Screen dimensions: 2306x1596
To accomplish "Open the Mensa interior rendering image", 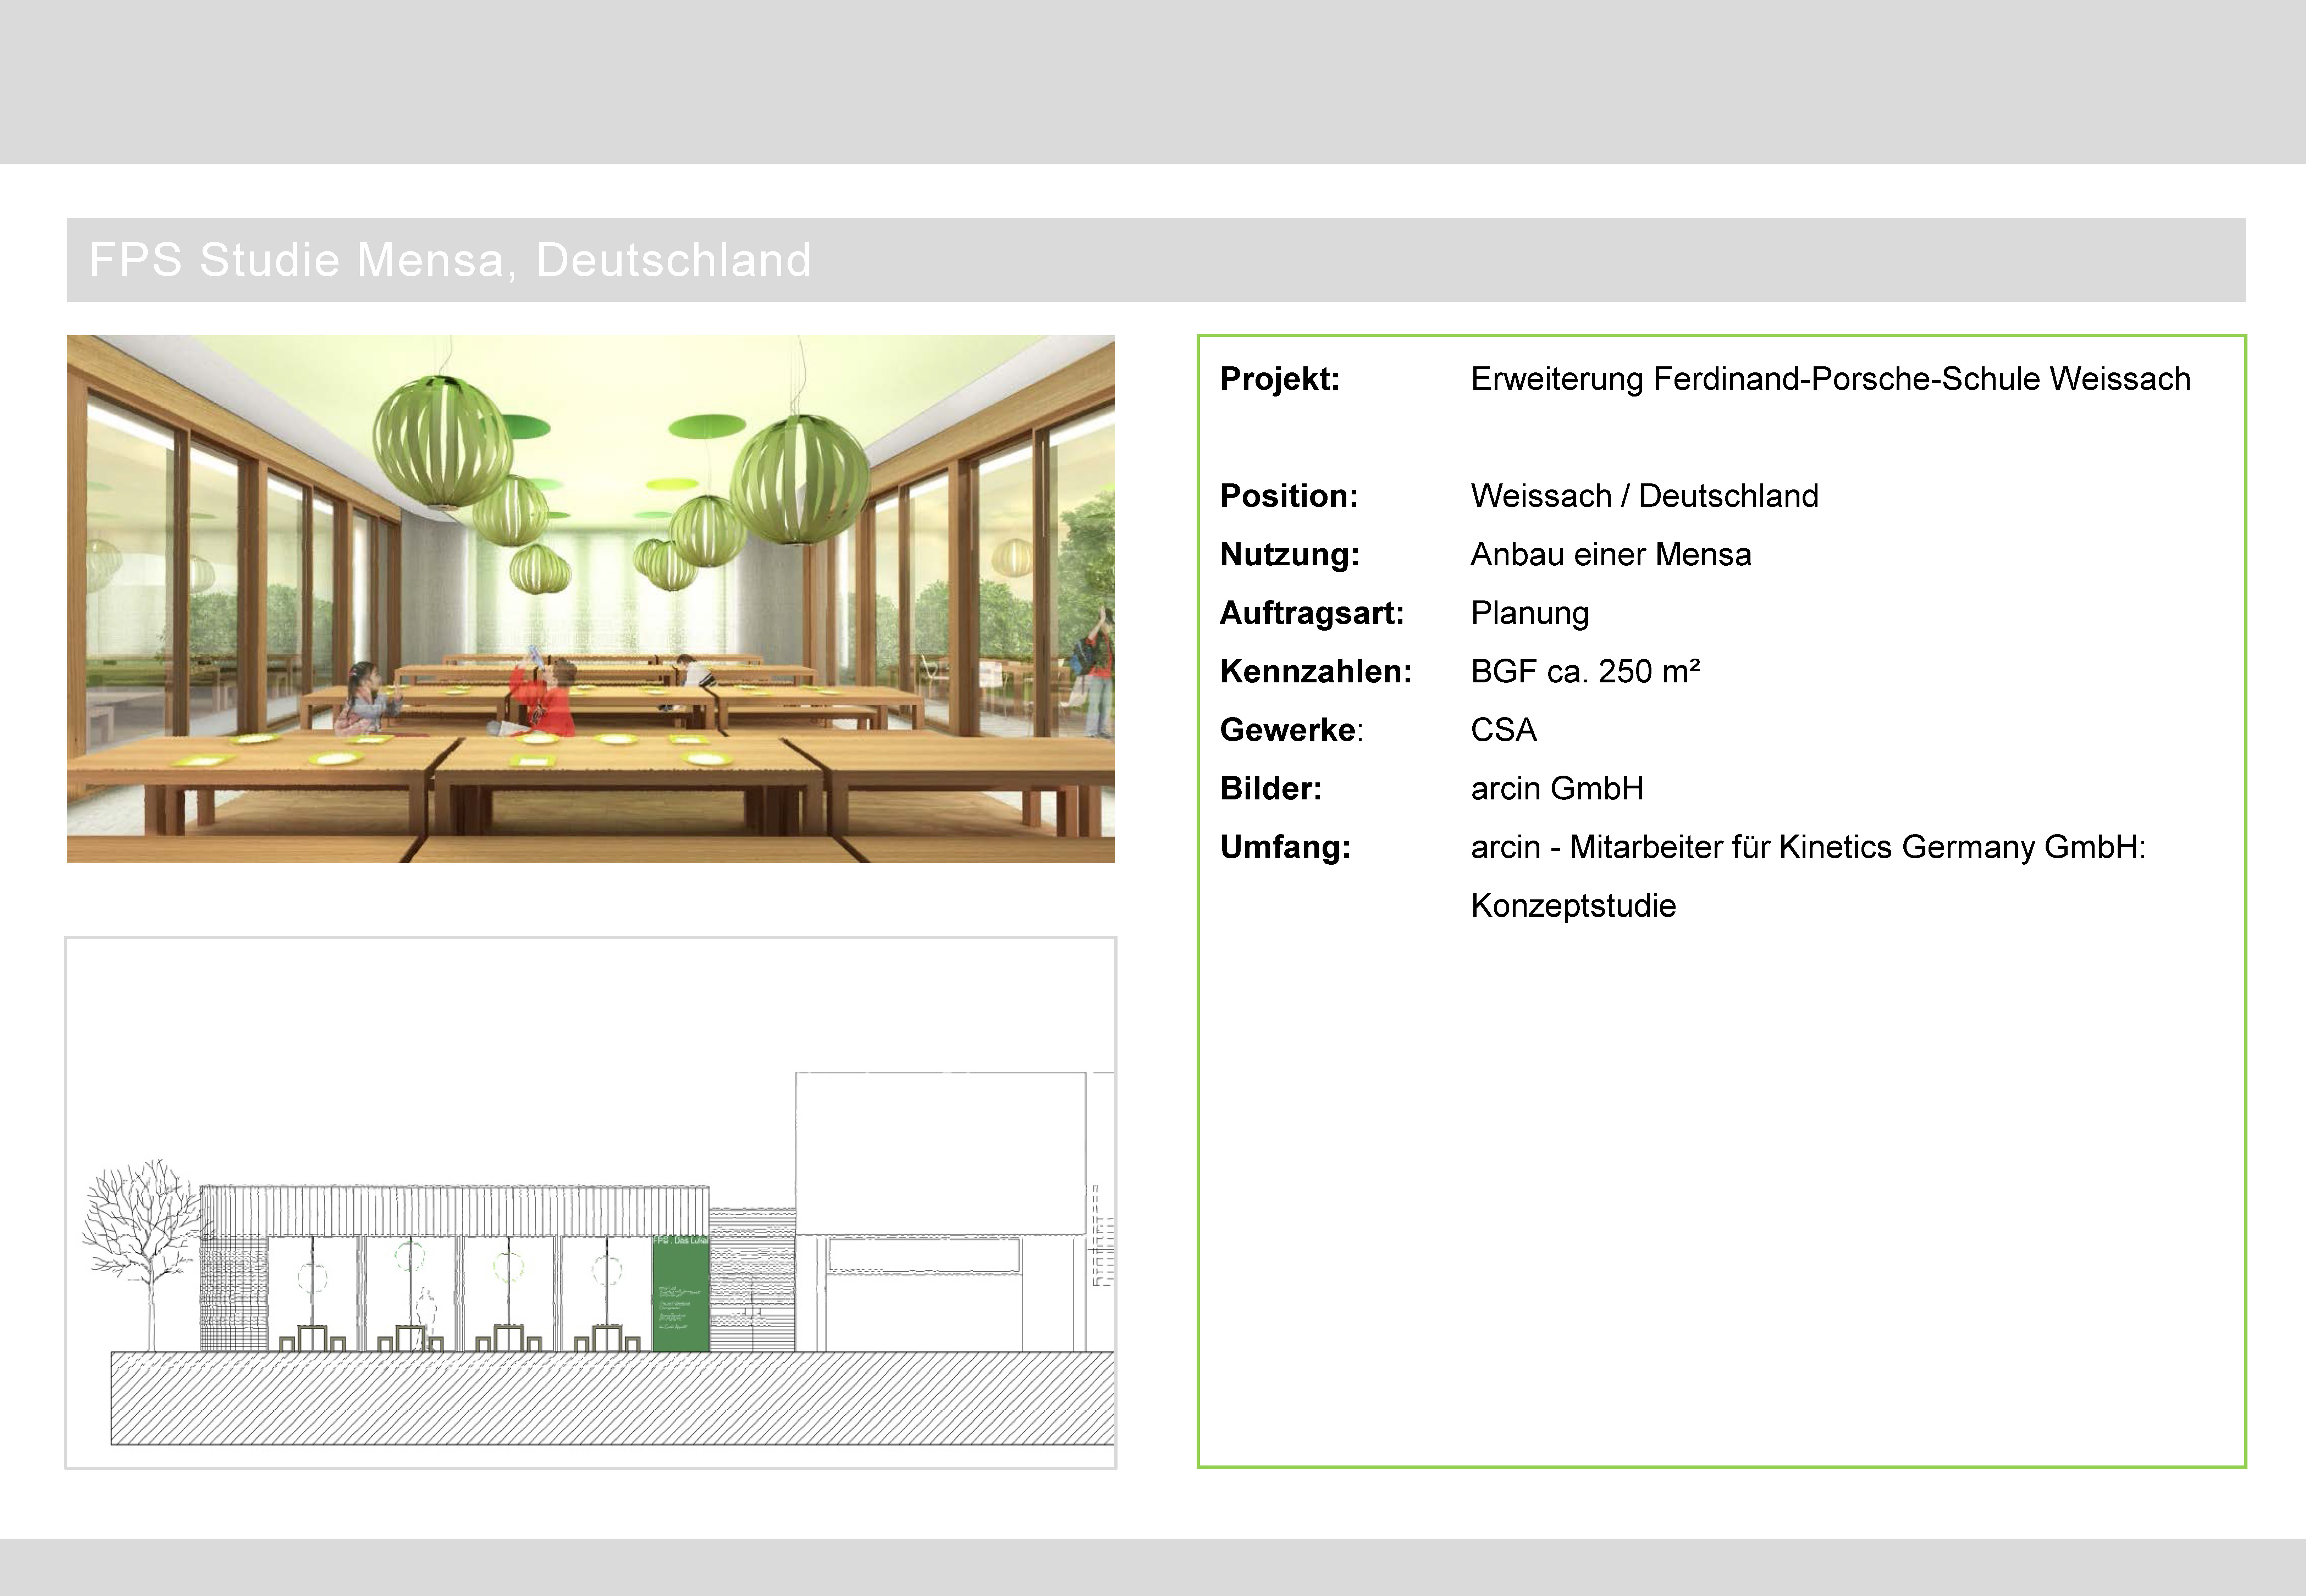I will (590, 599).
